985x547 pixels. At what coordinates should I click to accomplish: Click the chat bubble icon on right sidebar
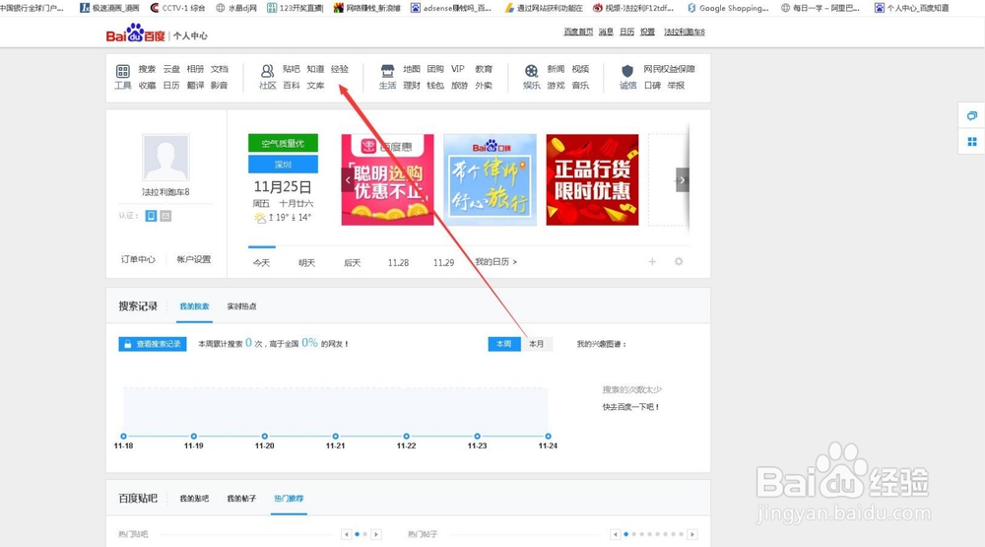pos(972,115)
